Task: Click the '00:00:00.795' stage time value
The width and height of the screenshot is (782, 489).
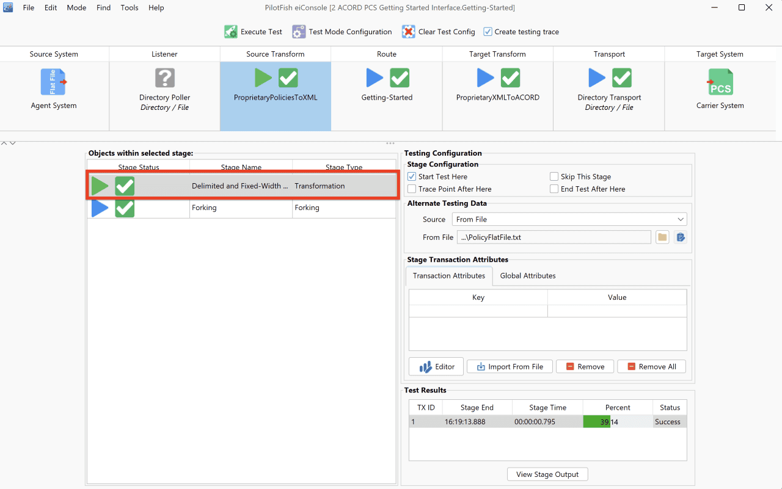Action: click(535, 422)
